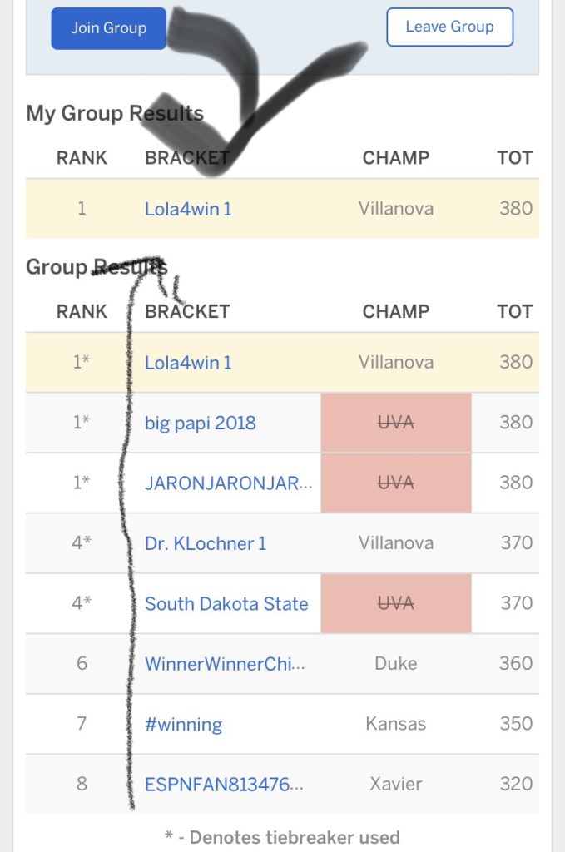Click the Xavier champ cell
The height and width of the screenshot is (852, 565).
coord(396,784)
